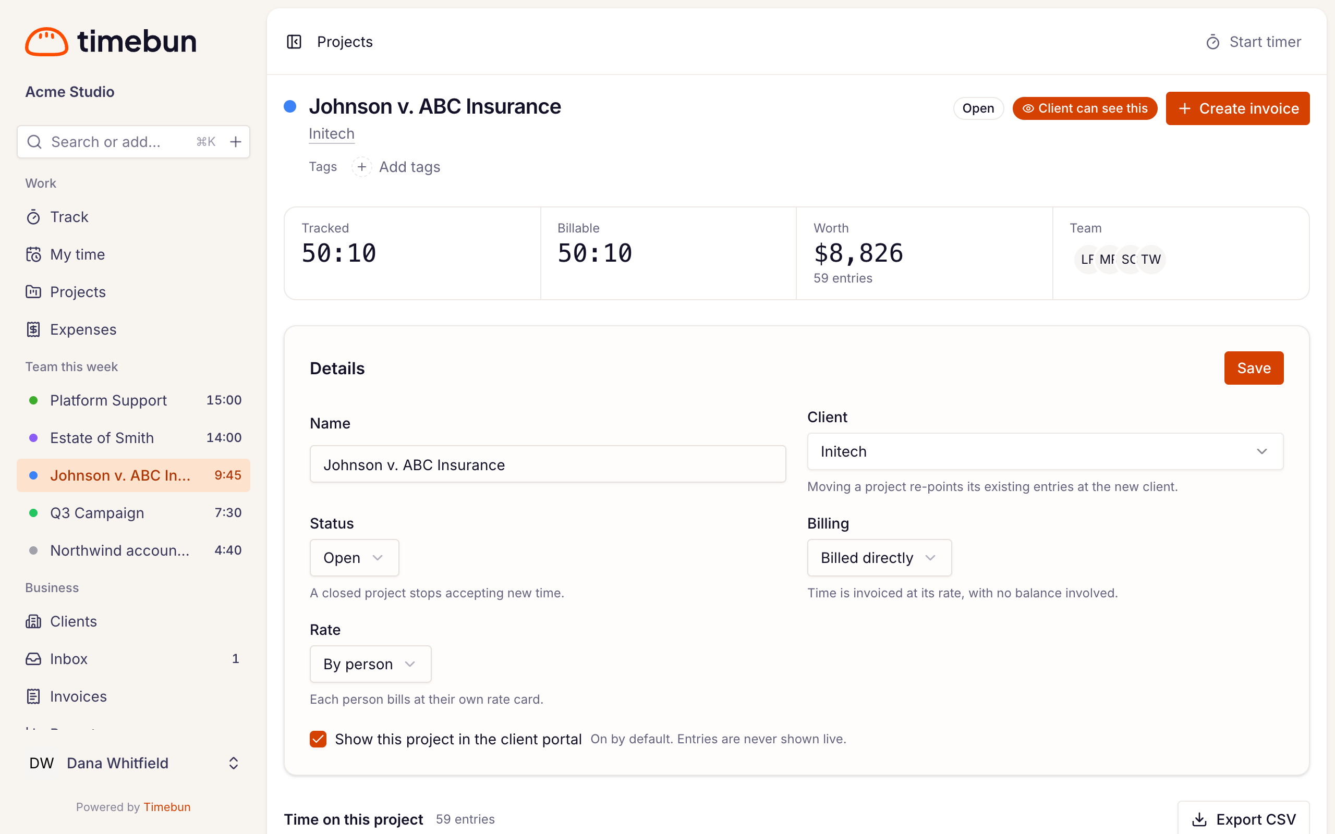The width and height of the screenshot is (1335, 834).
Task: Open the Inbox
Action: 133,658
